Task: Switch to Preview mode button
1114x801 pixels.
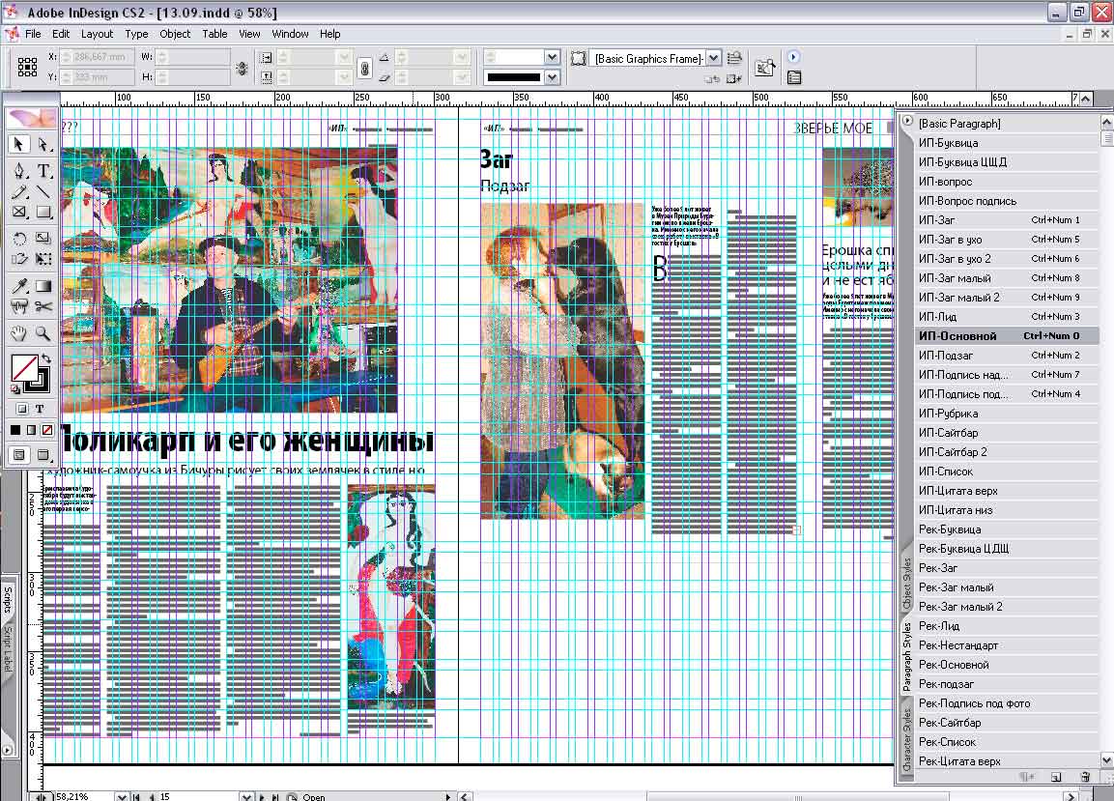Action: click(43, 455)
